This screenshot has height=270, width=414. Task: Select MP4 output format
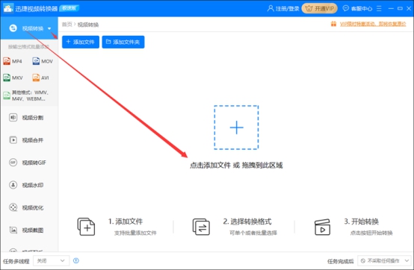13,61
